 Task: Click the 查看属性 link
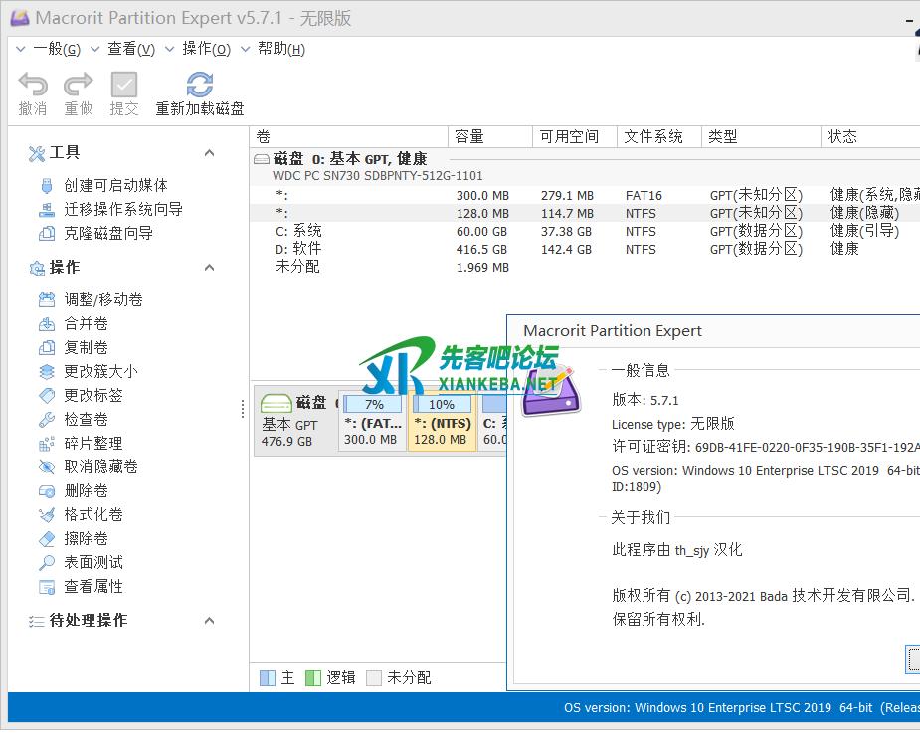pos(93,586)
